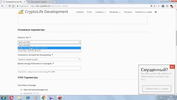177x100 pixels.
Task: Reload the page
Action: point(10,6)
